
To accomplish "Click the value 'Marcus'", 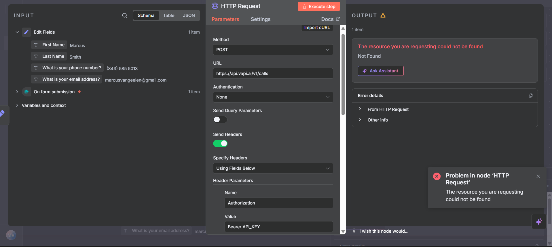I will [77, 46].
